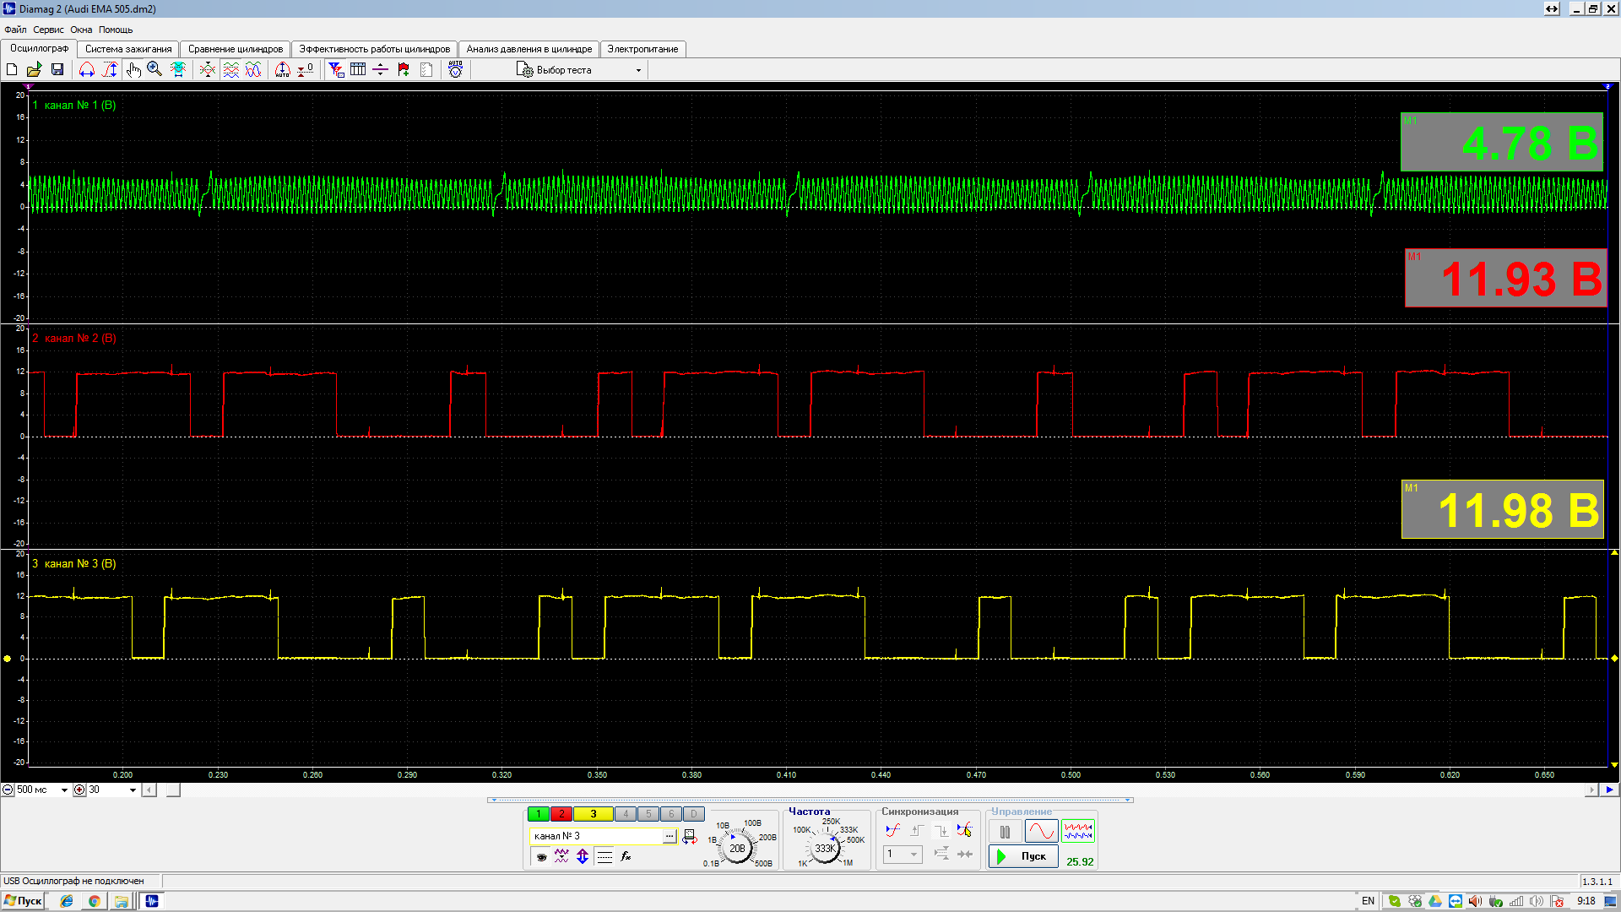This screenshot has width=1621, height=912.
Task: Open the Сервис menu
Action: click(x=48, y=30)
